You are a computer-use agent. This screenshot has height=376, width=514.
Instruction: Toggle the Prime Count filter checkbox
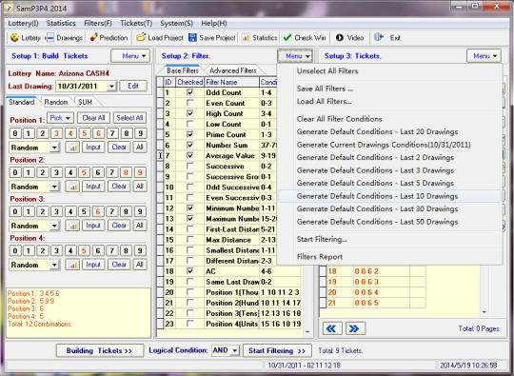coord(189,134)
